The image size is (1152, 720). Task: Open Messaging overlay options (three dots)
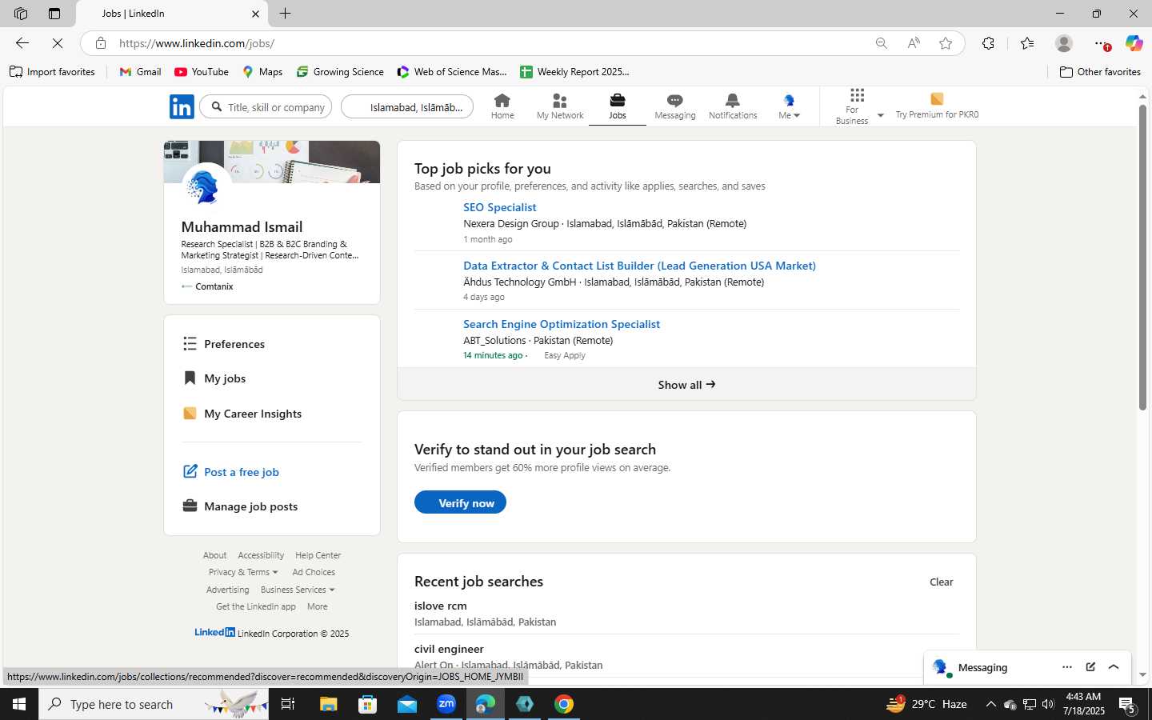tap(1066, 667)
